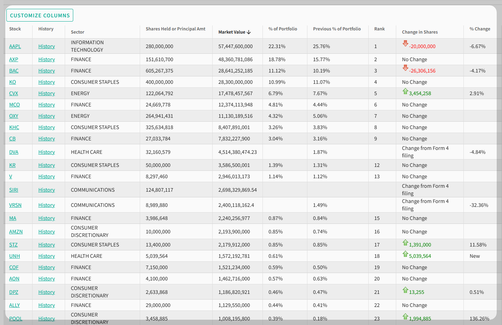Viewport: 502px width, 325px height.
Task: Click the Customize Columns button
Action: pos(40,16)
